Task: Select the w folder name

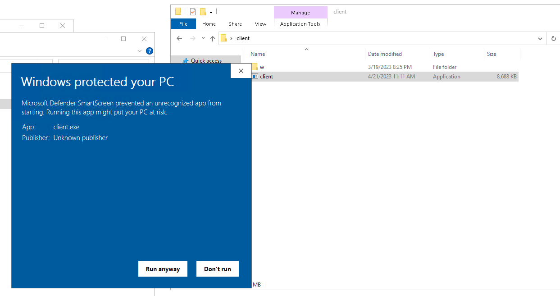Action: click(262, 67)
